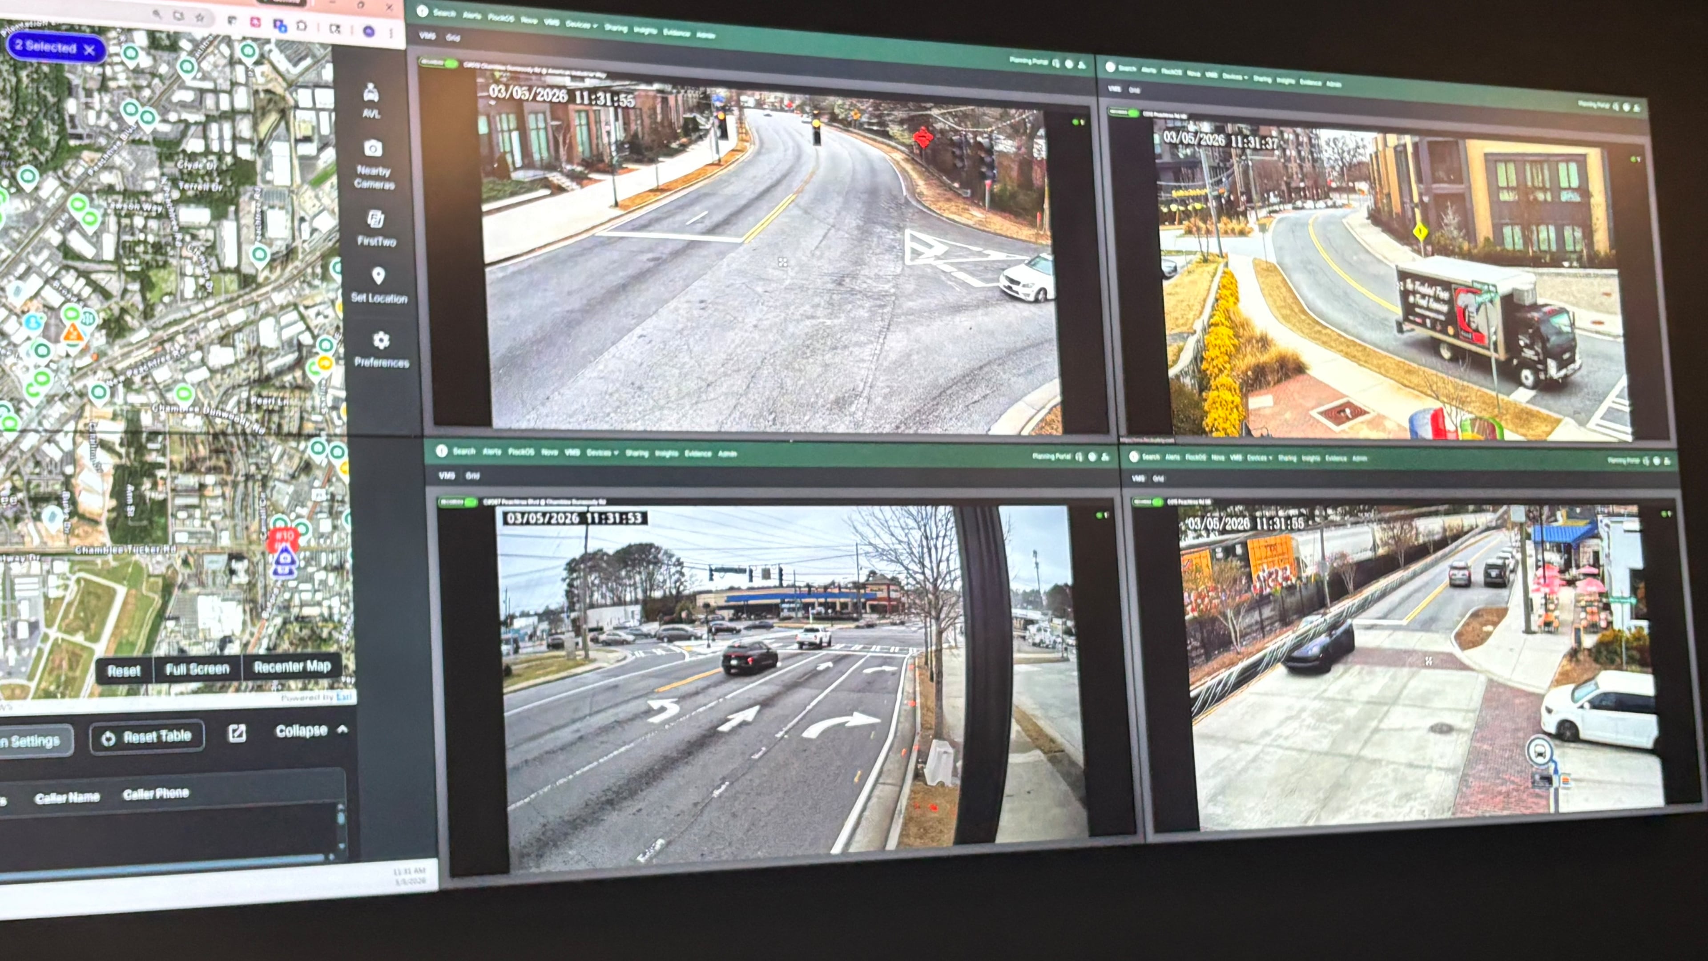Open the user account icon in upper-left window
The image size is (1708, 961).
click(1082, 65)
